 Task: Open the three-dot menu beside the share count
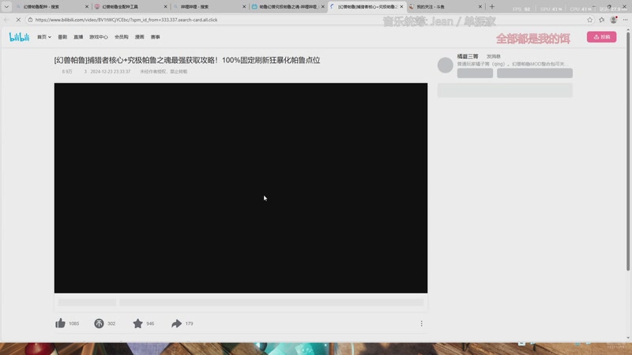[x=422, y=323]
